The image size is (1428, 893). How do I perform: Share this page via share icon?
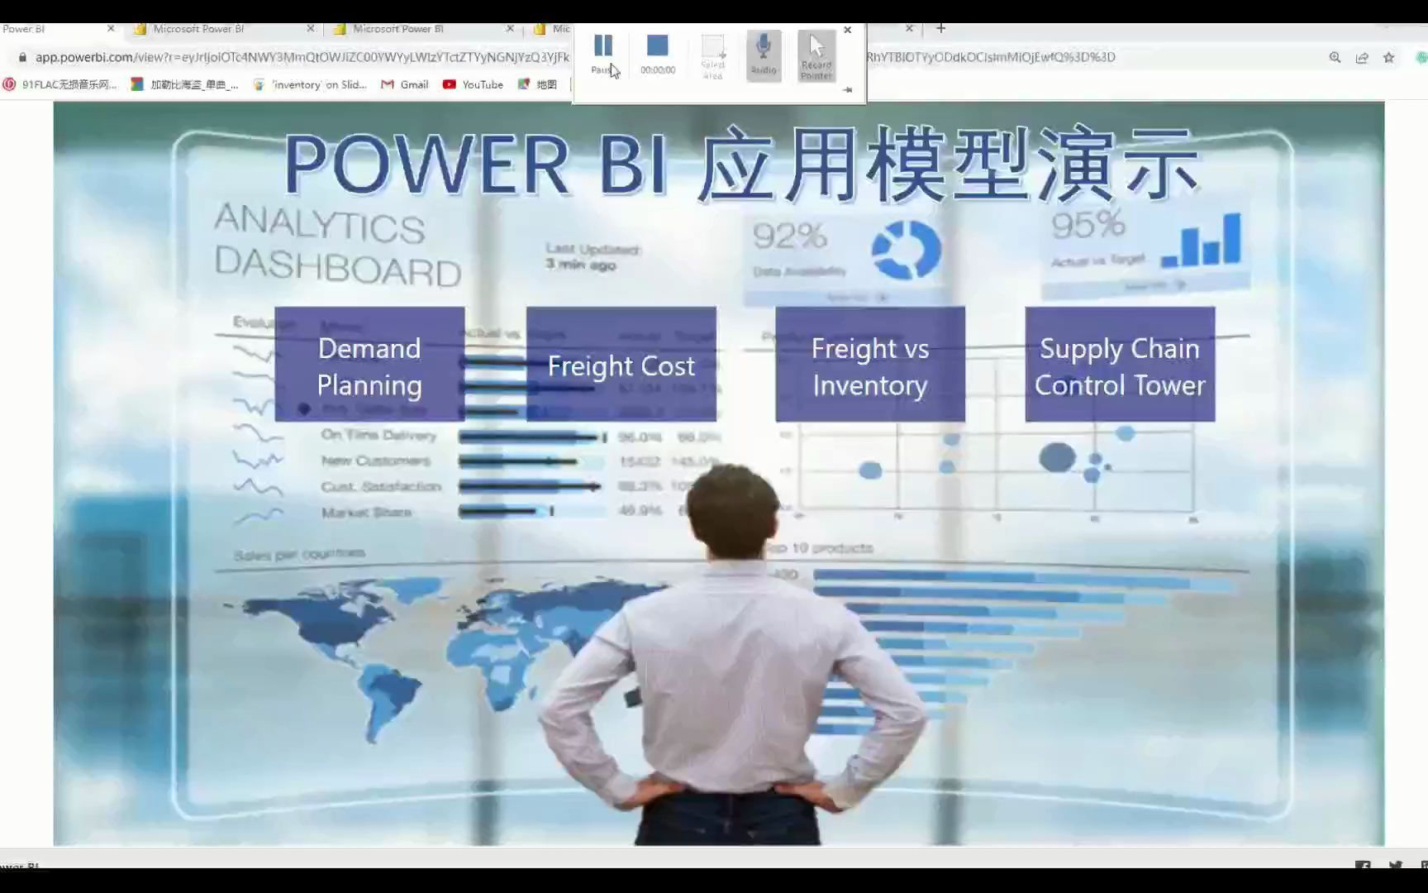tap(1362, 57)
